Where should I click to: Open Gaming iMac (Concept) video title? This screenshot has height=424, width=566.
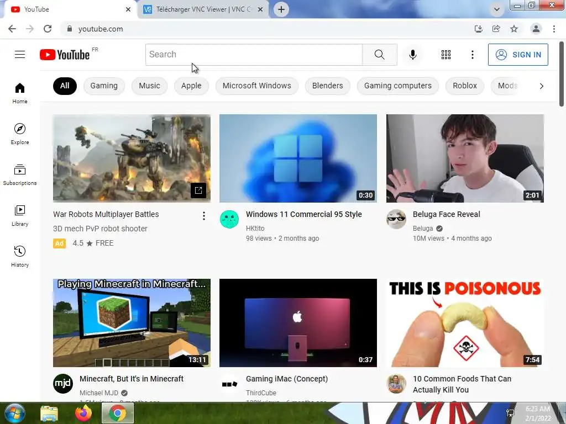[x=287, y=379]
